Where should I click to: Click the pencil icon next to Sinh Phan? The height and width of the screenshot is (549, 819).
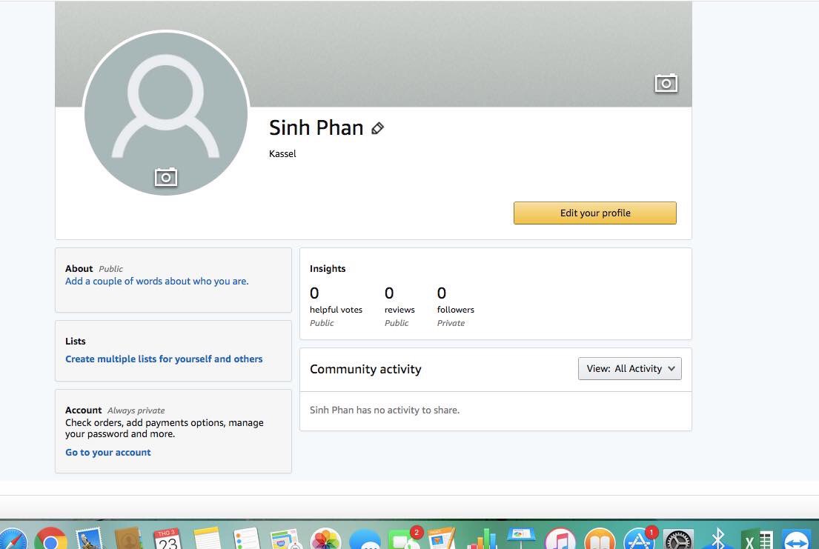tap(378, 128)
